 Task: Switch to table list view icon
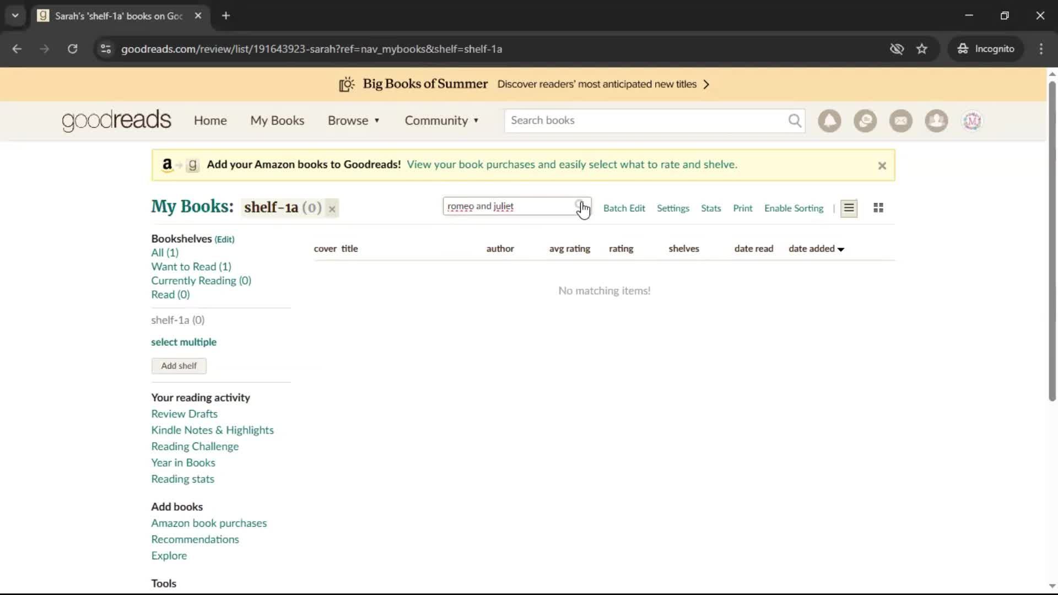[x=849, y=208]
